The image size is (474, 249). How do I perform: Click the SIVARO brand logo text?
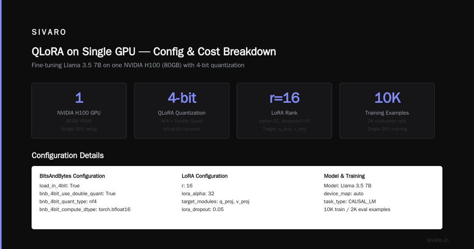[49, 32]
